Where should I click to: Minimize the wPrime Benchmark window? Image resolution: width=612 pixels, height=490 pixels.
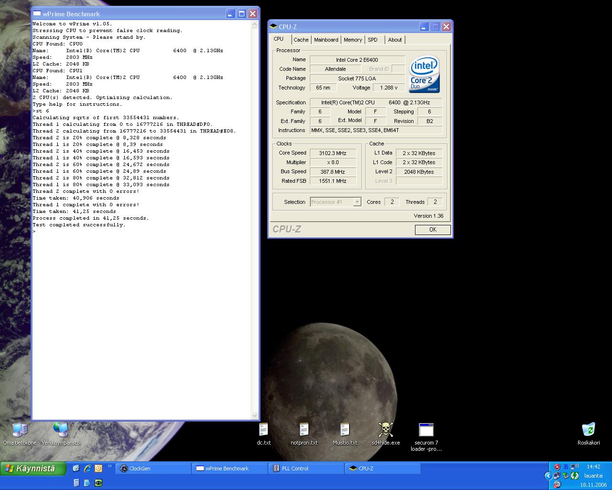(230, 14)
